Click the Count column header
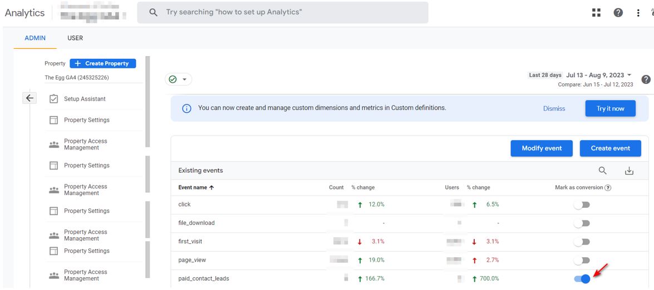654x290 pixels. click(336, 188)
